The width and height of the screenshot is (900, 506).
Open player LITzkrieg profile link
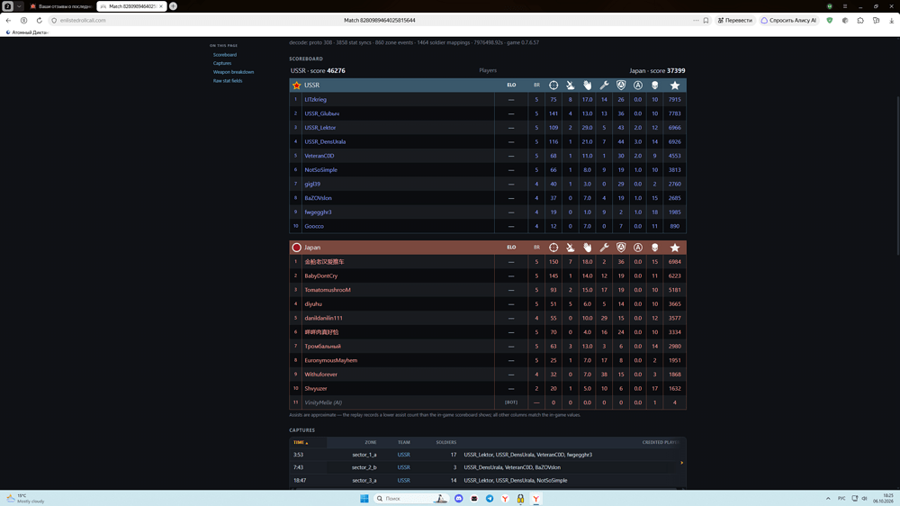pyautogui.click(x=315, y=99)
